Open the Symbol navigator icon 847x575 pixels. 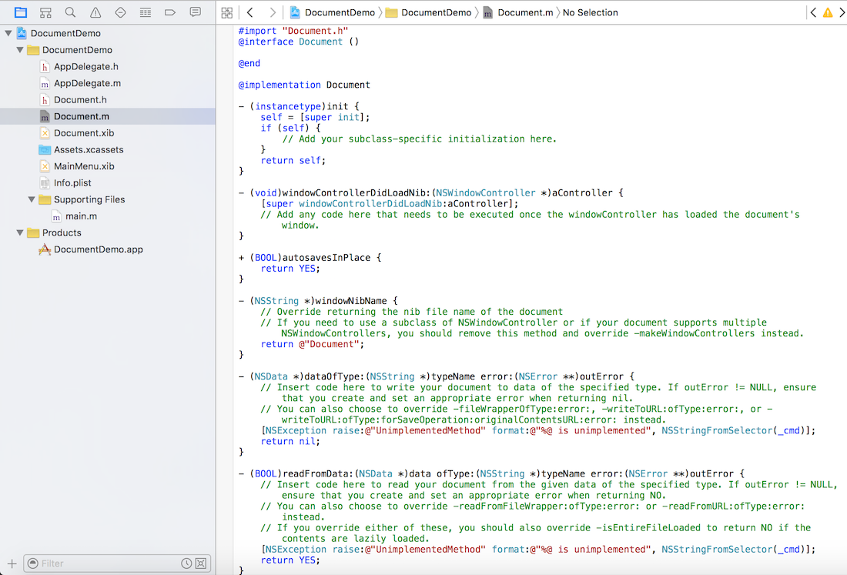pos(45,12)
